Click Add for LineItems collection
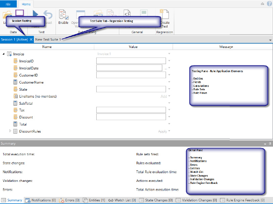273x204 pixels. (x=163, y=96)
